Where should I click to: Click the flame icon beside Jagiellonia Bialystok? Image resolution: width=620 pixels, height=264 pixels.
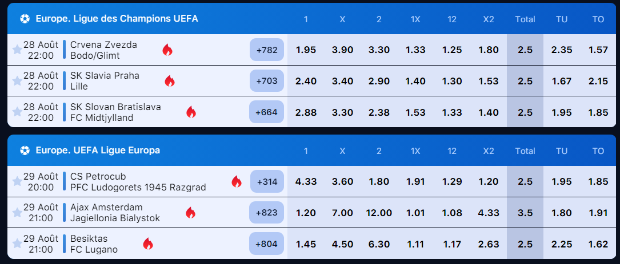pyautogui.click(x=191, y=213)
